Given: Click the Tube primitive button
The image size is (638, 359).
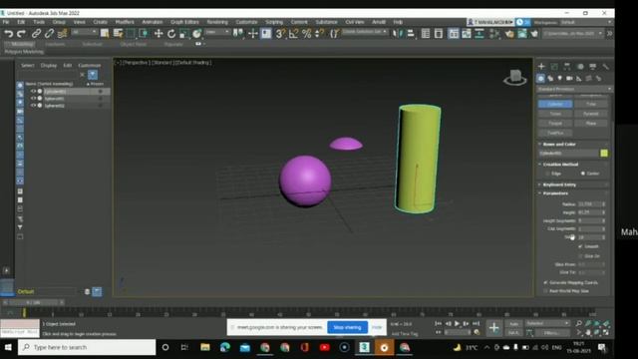Looking at the screenshot, I should (591, 104).
